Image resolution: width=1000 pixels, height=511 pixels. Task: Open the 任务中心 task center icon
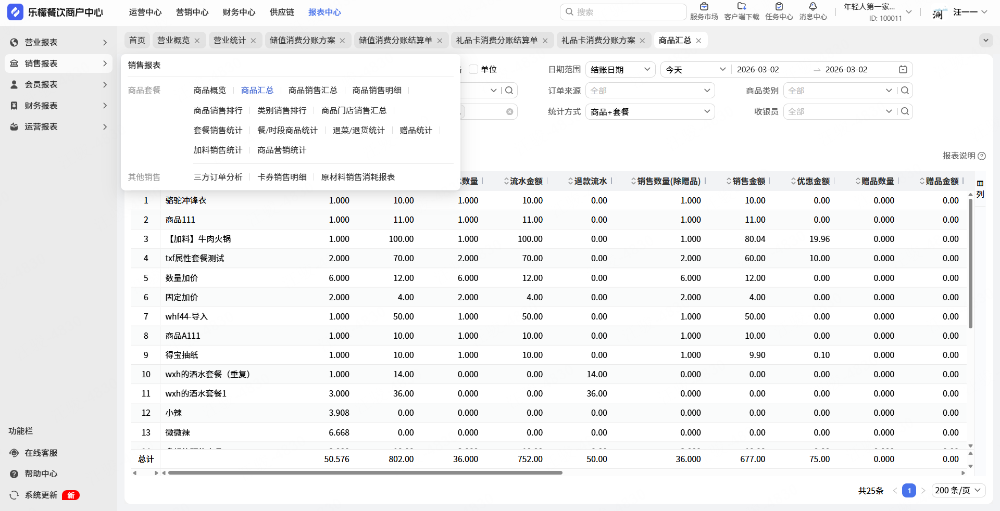[779, 7]
